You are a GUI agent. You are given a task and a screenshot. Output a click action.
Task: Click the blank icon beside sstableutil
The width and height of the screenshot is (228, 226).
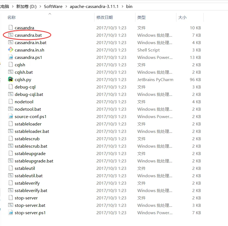11,168
